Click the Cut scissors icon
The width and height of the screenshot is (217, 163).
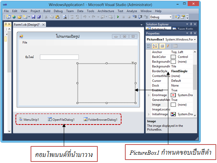(x=46, y=17)
